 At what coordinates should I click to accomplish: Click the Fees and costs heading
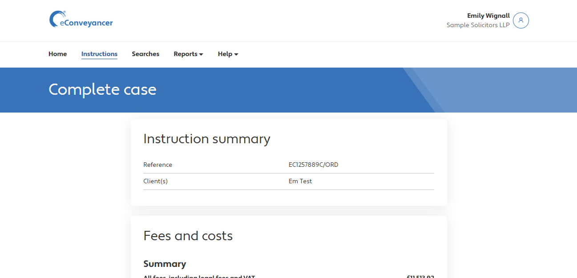point(188,236)
